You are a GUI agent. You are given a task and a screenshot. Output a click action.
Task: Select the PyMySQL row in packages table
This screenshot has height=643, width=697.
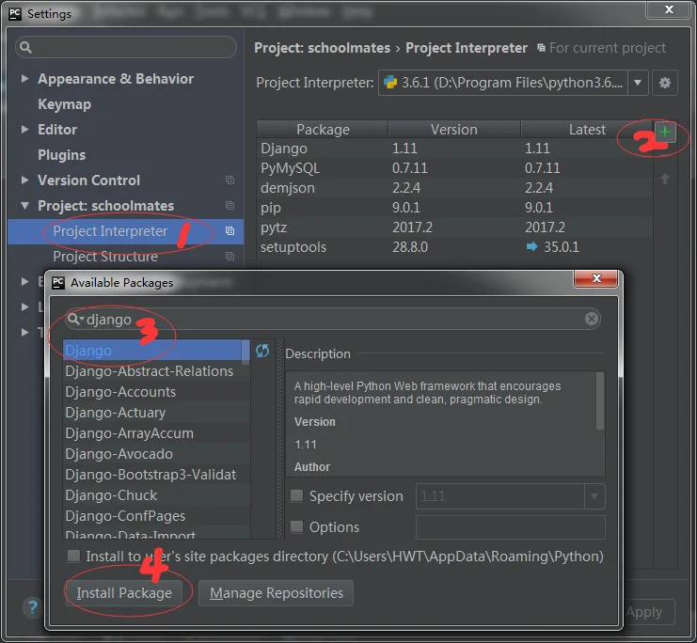(x=454, y=168)
